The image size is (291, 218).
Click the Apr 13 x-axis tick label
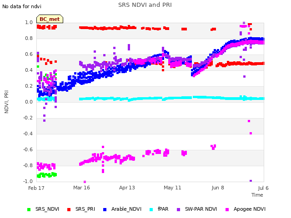point(127,188)
